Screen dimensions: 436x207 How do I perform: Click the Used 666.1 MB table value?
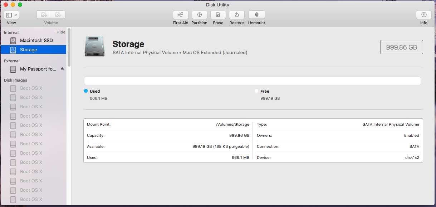(x=240, y=157)
